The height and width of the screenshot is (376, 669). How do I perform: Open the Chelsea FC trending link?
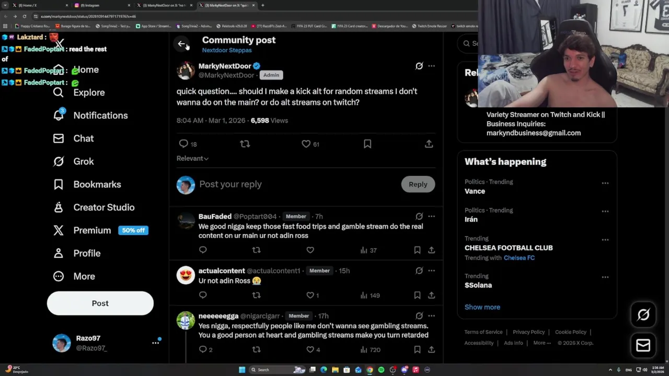click(519, 258)
